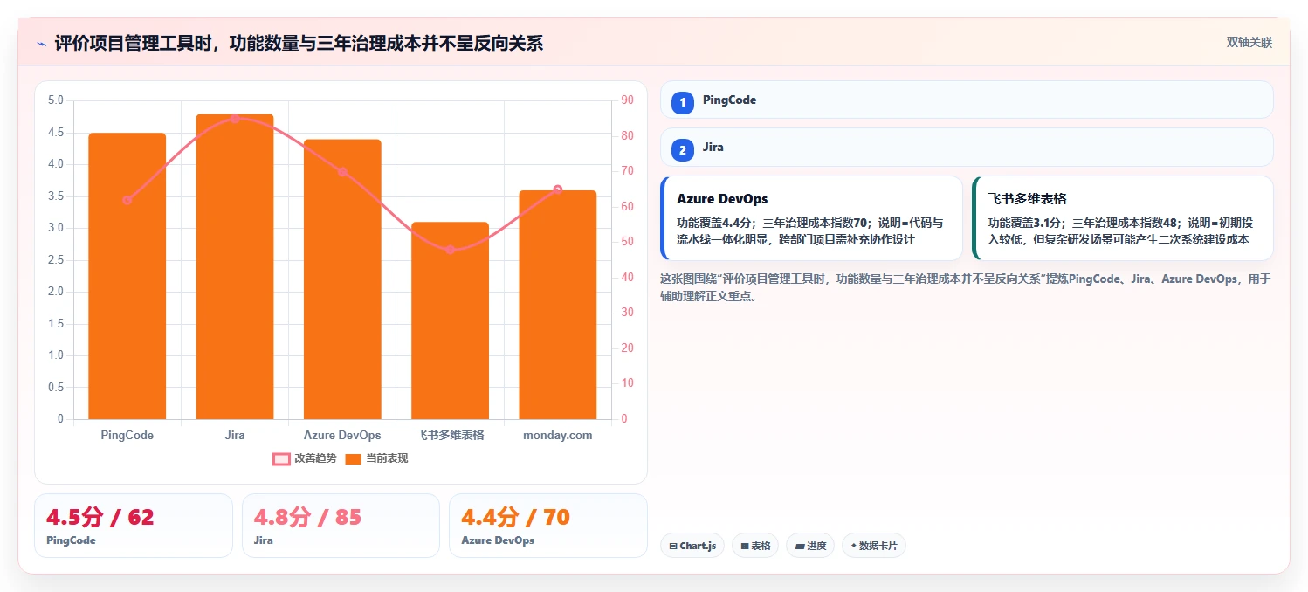Image resolution: width=1308 pixels, height=592 pixels.
Task: Click the x-axis label PingCode
Action: click(x=127, y=435)
